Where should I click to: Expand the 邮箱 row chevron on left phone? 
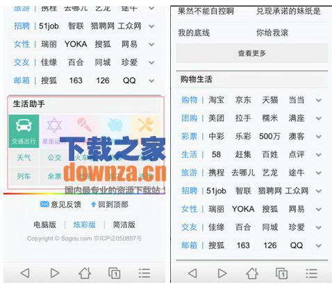pyautogui.click(x=151, y=80)
